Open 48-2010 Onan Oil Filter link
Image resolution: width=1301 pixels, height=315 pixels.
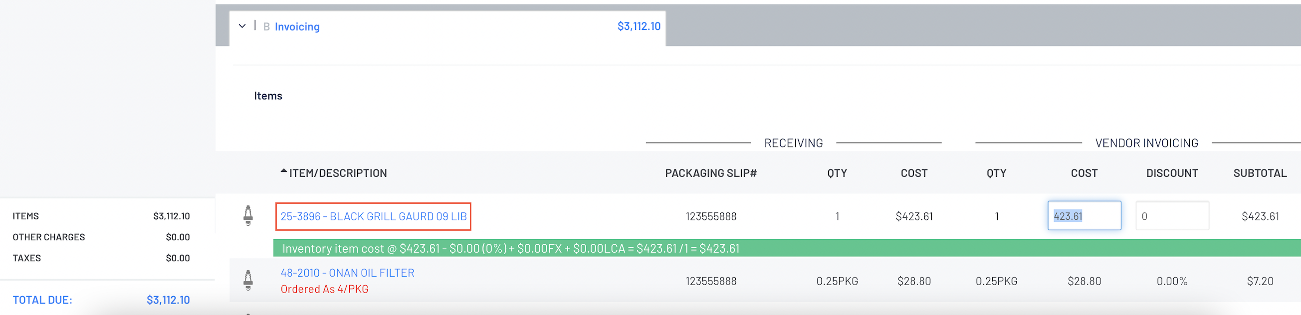coord(348,273)
